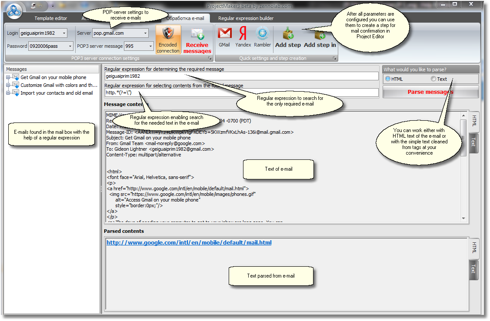
Task: Click the ProjectMaker logo orb
Action: (x=14, y=11)
